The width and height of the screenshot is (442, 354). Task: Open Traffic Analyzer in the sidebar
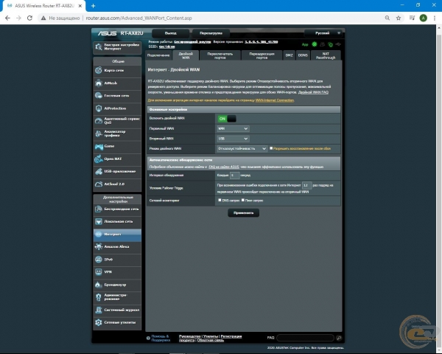117,133
